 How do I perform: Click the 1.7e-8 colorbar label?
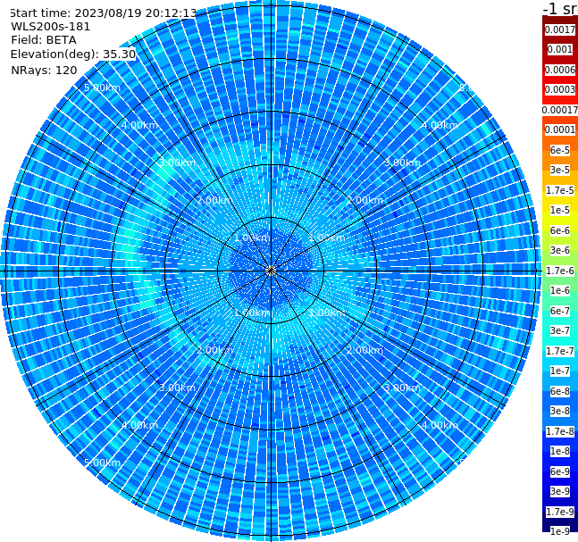(560, 431)
